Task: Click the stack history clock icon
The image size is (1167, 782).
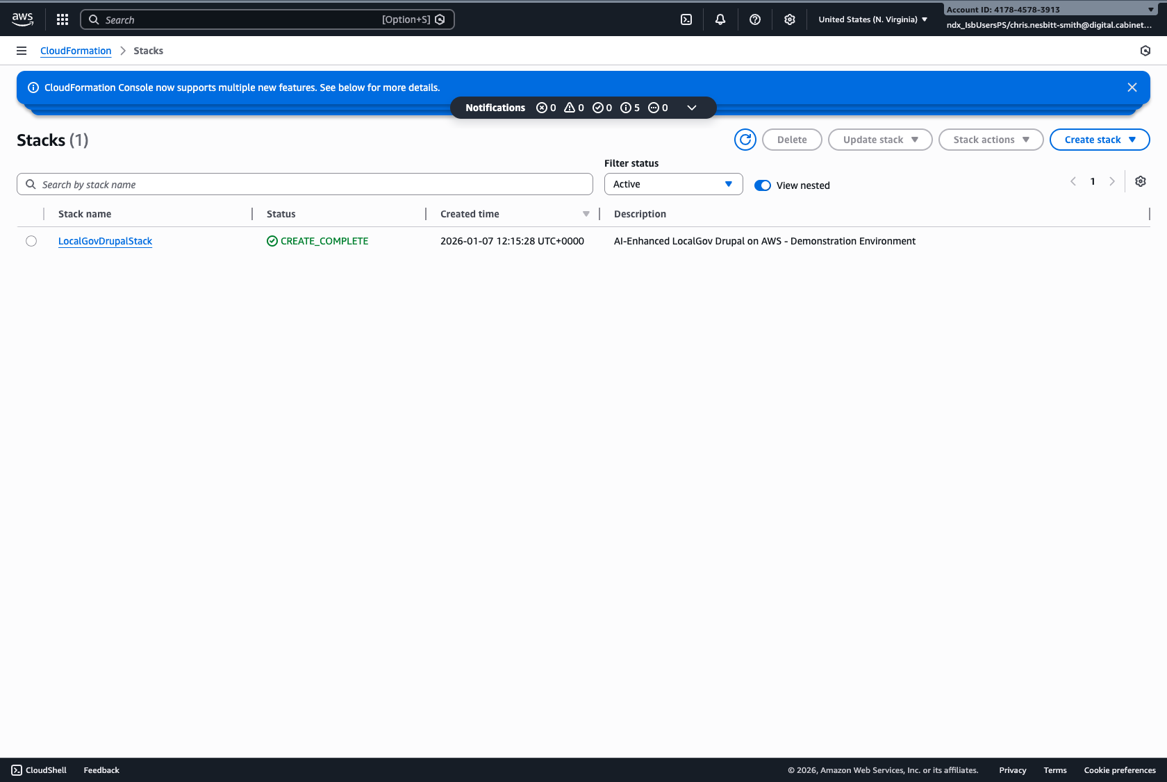Action: point(1145,51)
